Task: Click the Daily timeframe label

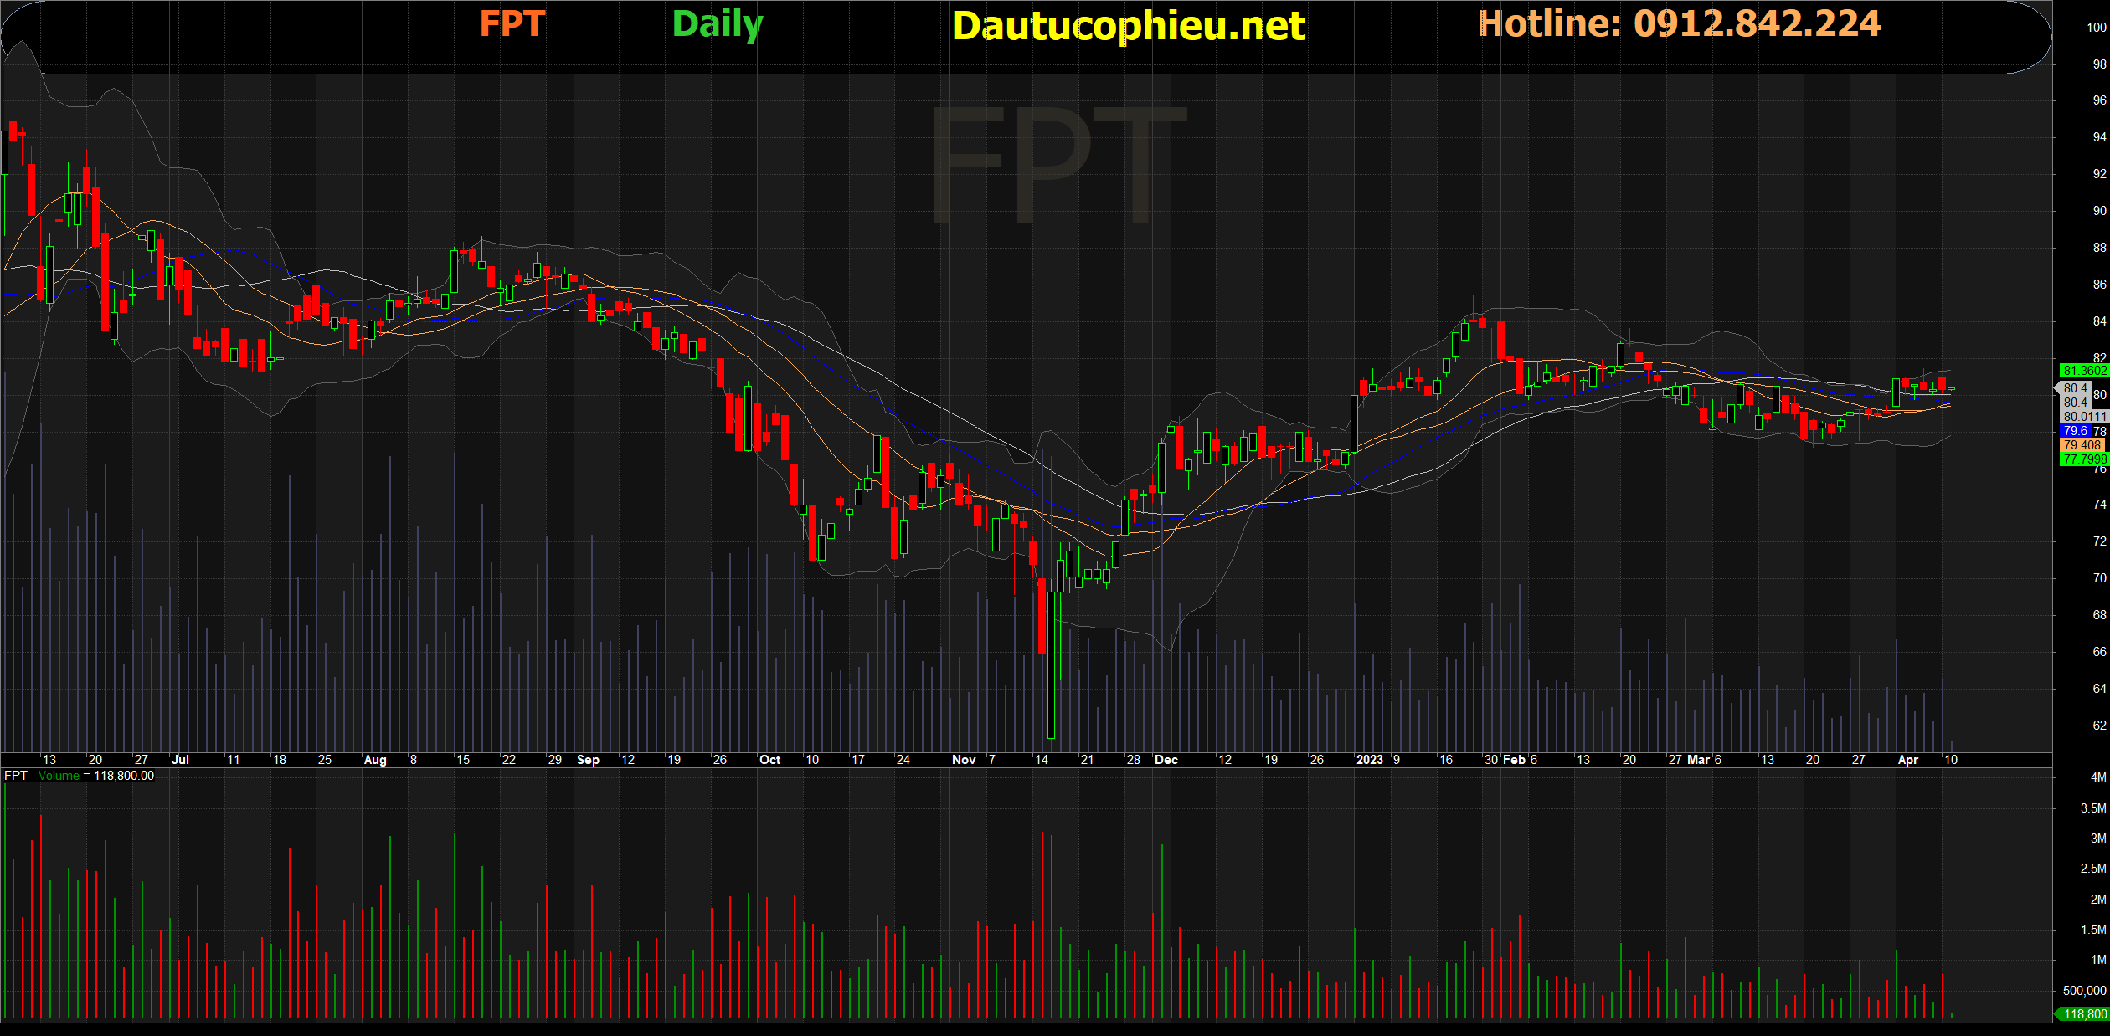Action: point(718,24)
